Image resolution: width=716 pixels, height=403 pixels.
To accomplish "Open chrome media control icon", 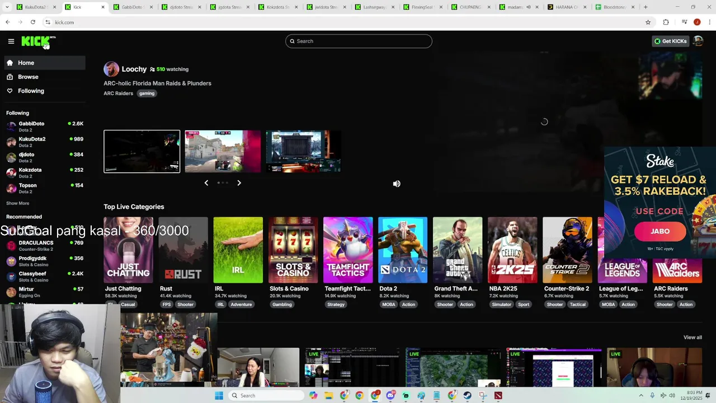I will (684, 22).
